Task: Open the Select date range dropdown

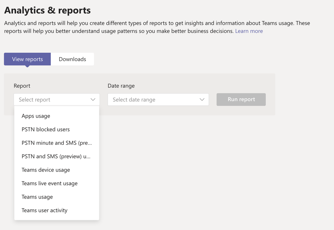Action: (x=158, y=100)
